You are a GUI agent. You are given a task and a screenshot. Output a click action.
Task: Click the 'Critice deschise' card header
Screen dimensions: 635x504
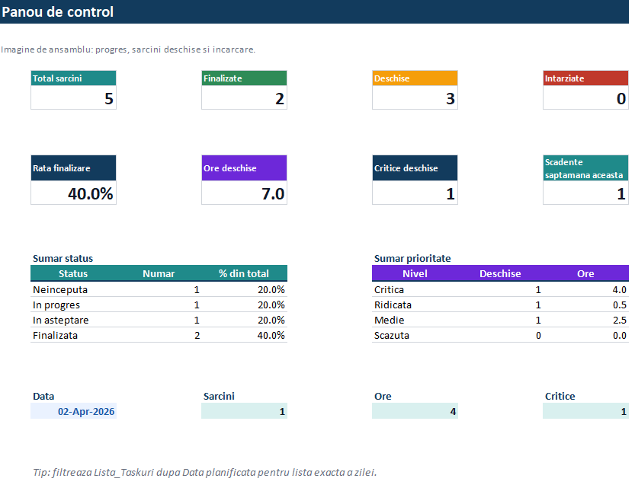tap(415, 167)
